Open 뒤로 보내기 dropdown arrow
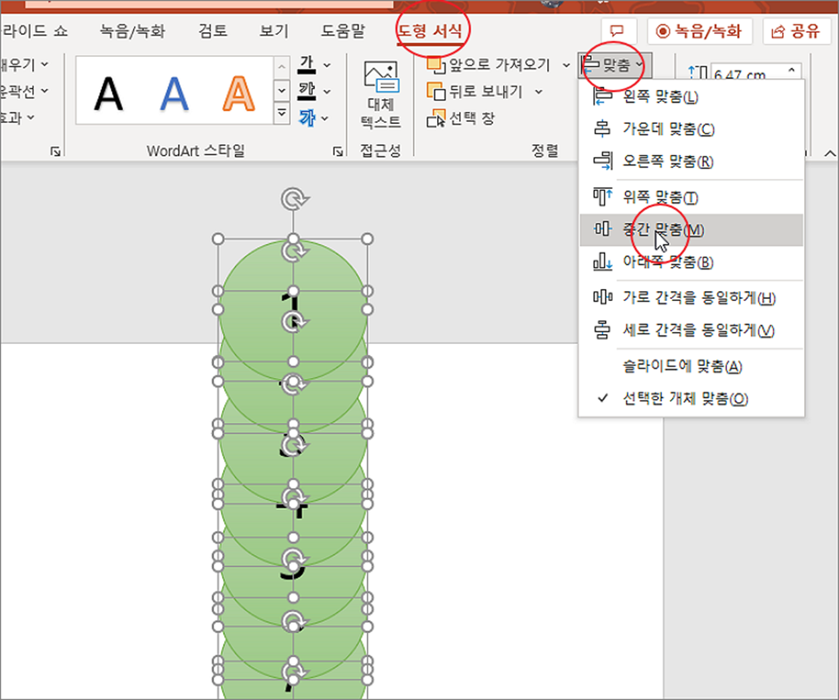839x700 pixels. pyautogui.click(x=538, y=92)
